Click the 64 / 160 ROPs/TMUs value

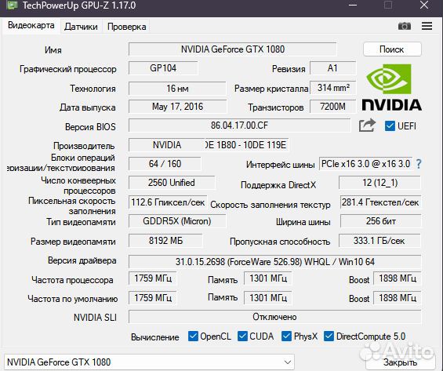click(x=165, y=164)
